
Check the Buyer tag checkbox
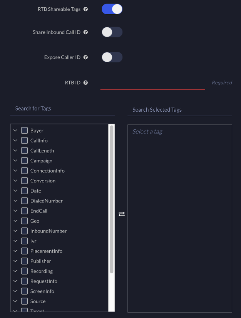coord(24,131)
